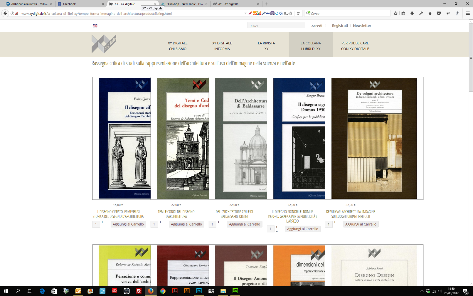Open the Pocket shield icon
Image resolution: width=473 pixels, height=296 pixels.
(439, 13)
